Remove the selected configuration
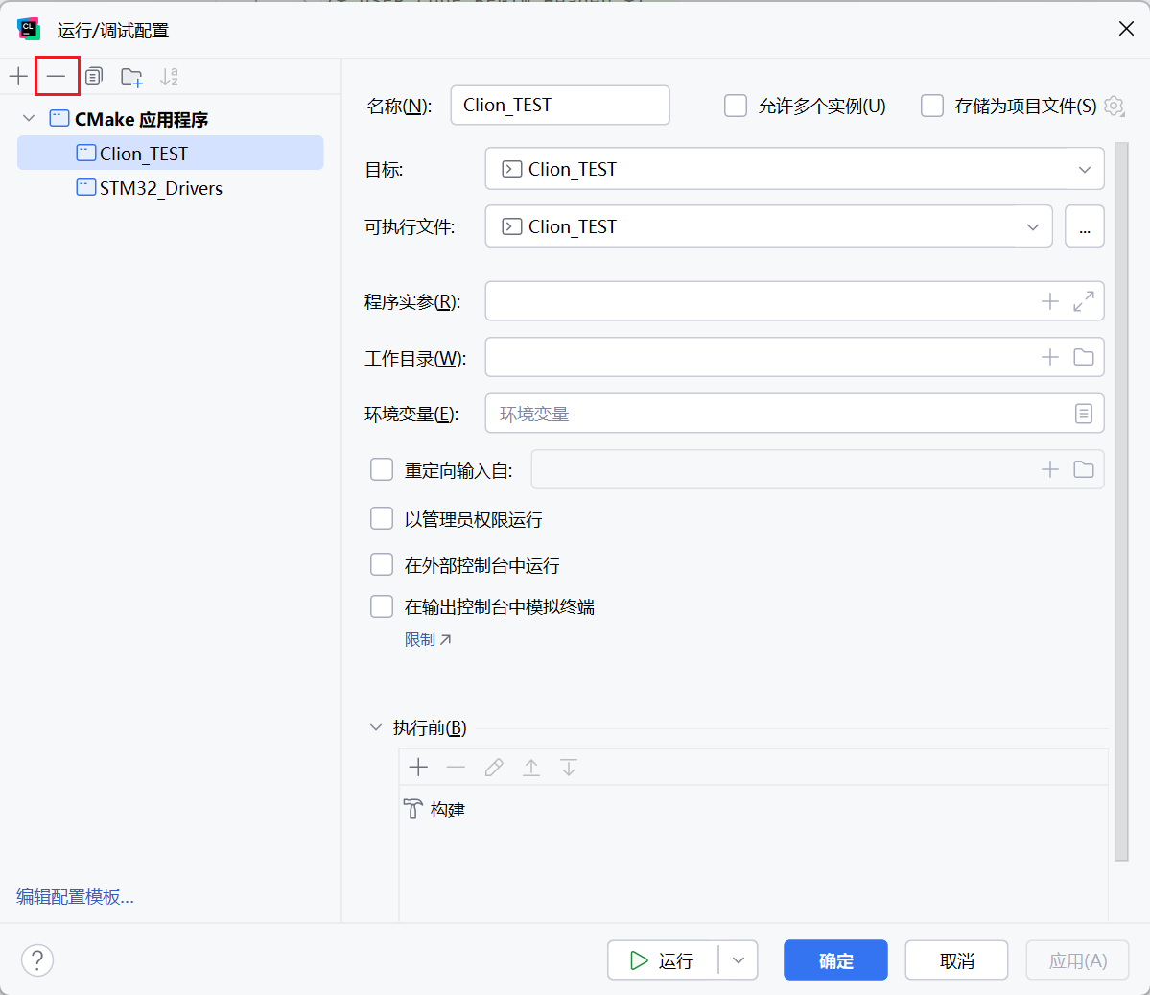This screenshot has height=995, width=1150. tap(57, 77)
